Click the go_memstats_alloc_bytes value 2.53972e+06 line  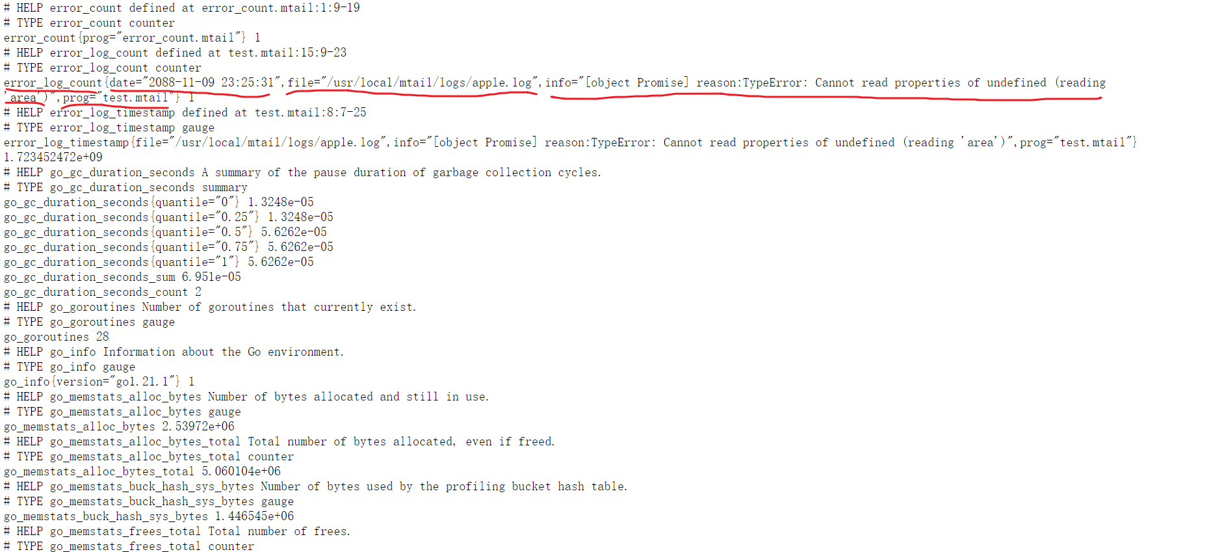pos(119,427)
